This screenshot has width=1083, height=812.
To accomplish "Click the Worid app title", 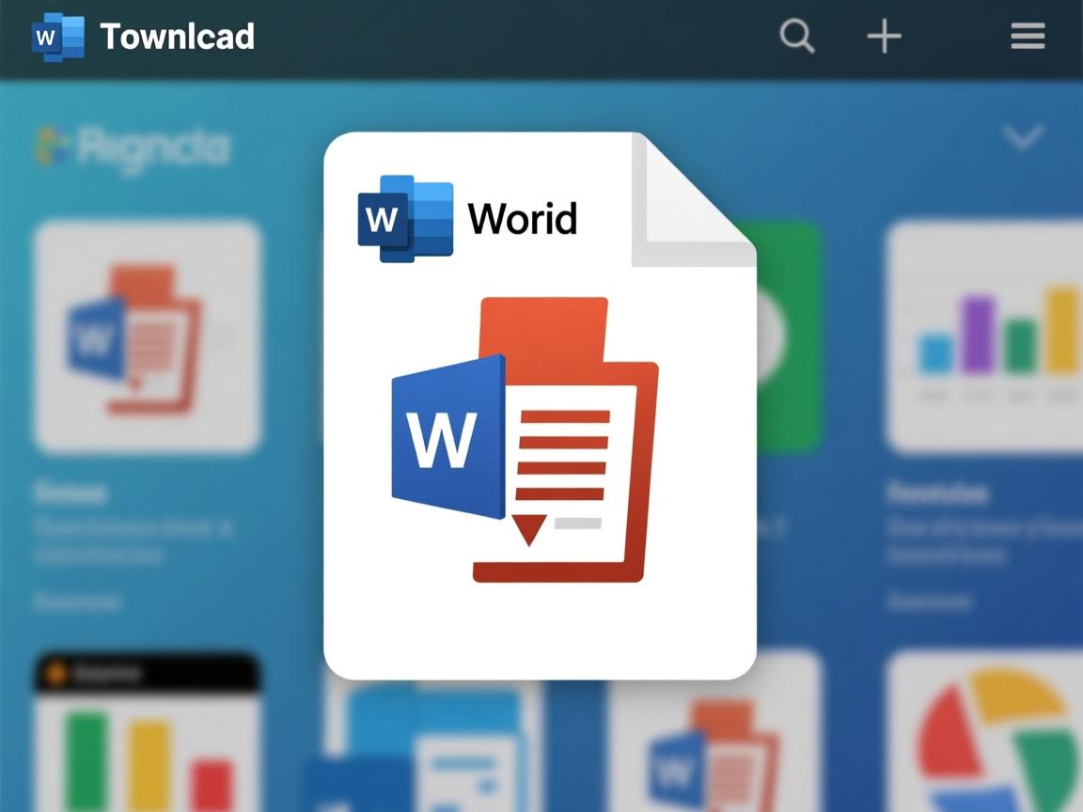I will (x=523, y=218).
